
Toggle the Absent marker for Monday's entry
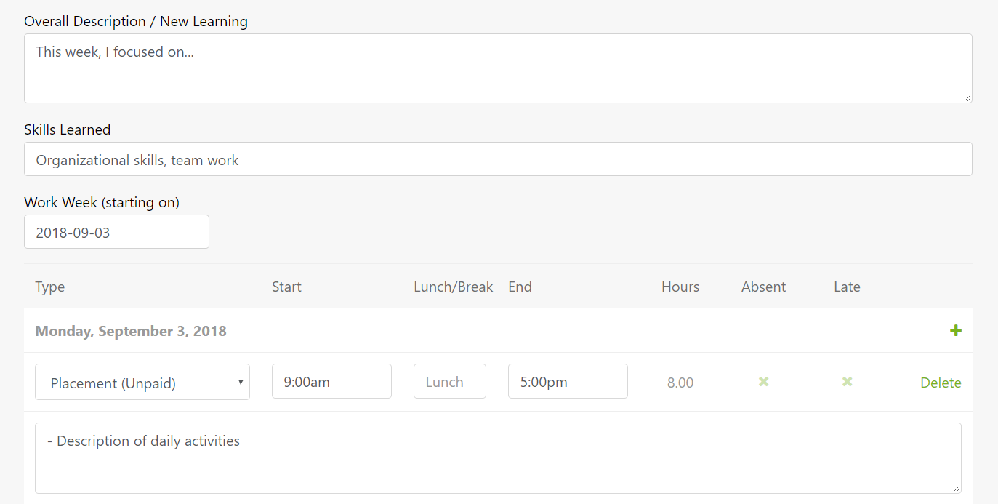[763, 381]
